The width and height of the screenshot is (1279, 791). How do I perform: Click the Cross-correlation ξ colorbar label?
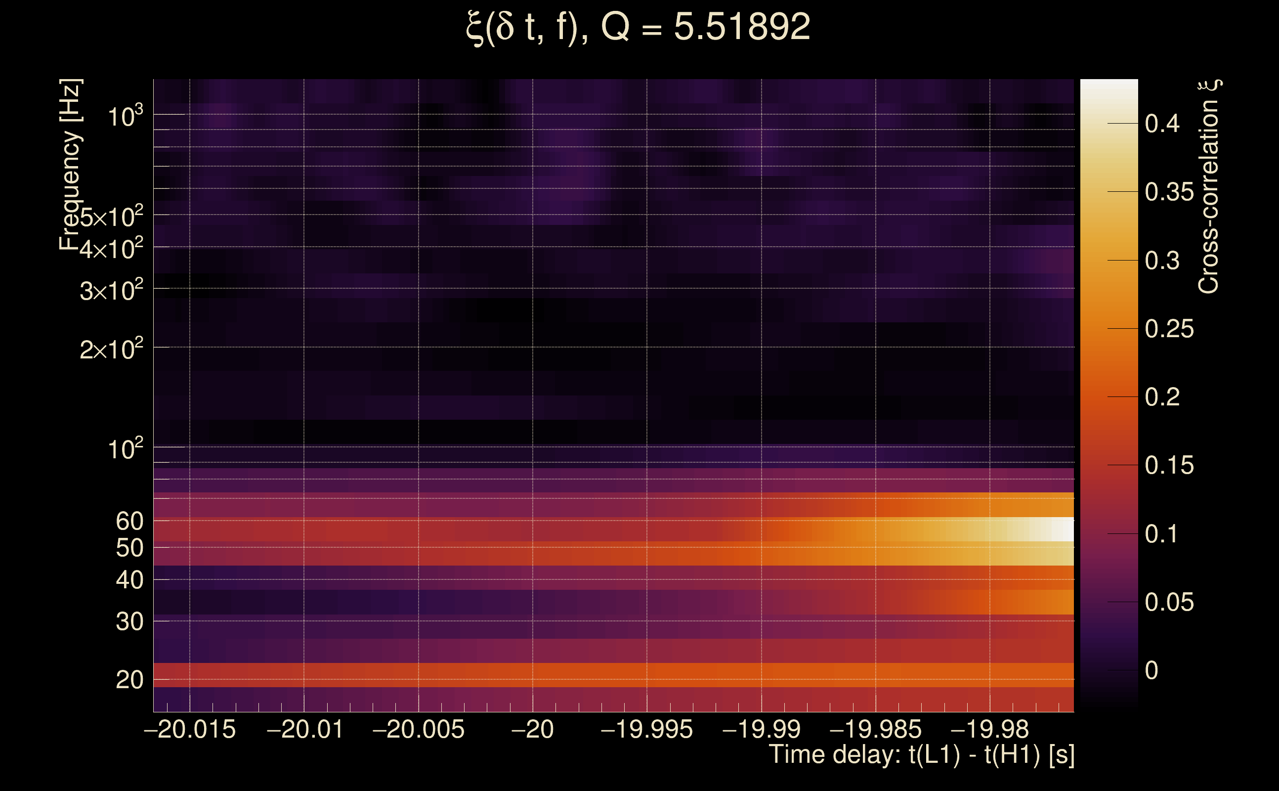tap(1209, 187)
